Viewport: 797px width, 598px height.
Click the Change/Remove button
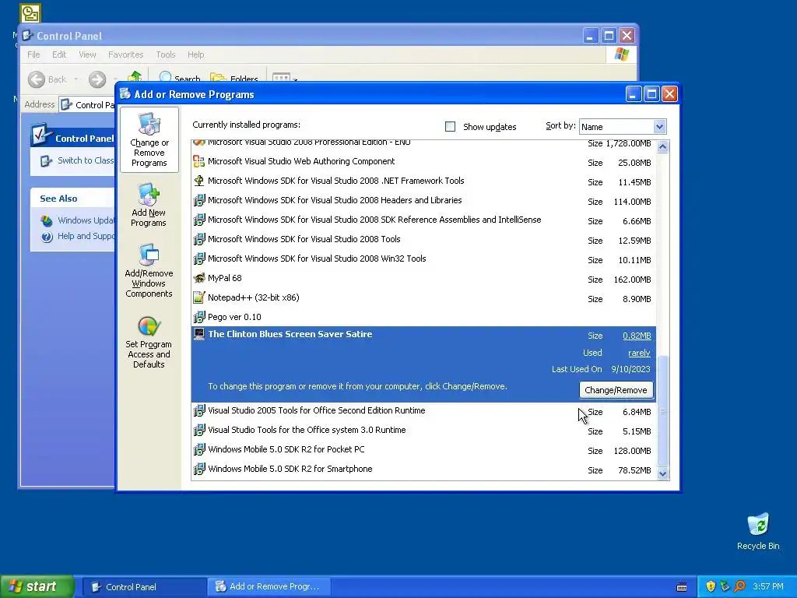pyautogui.click(x=616, y=390)
